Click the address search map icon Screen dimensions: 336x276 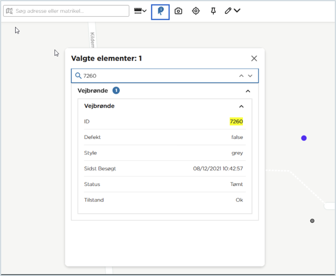[9, 11]
